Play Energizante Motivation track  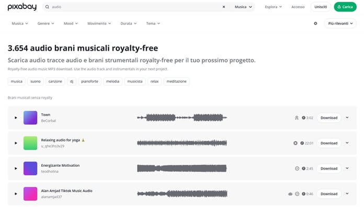(x=16, y=168)
